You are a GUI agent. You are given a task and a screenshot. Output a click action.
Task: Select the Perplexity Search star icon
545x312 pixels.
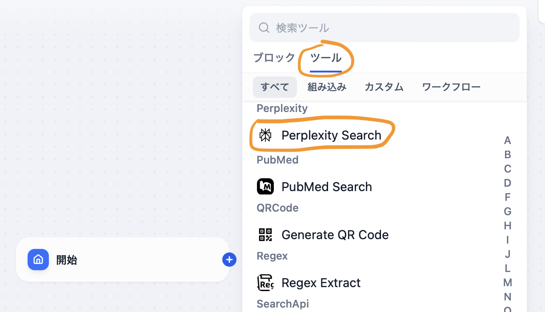coord(265,135)
